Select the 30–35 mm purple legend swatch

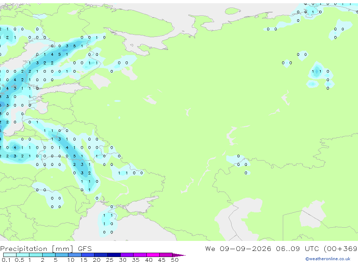[x=127, y=255]
